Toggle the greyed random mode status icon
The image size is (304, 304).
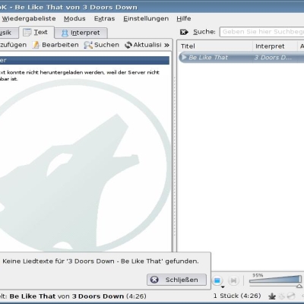coord(282,296)
